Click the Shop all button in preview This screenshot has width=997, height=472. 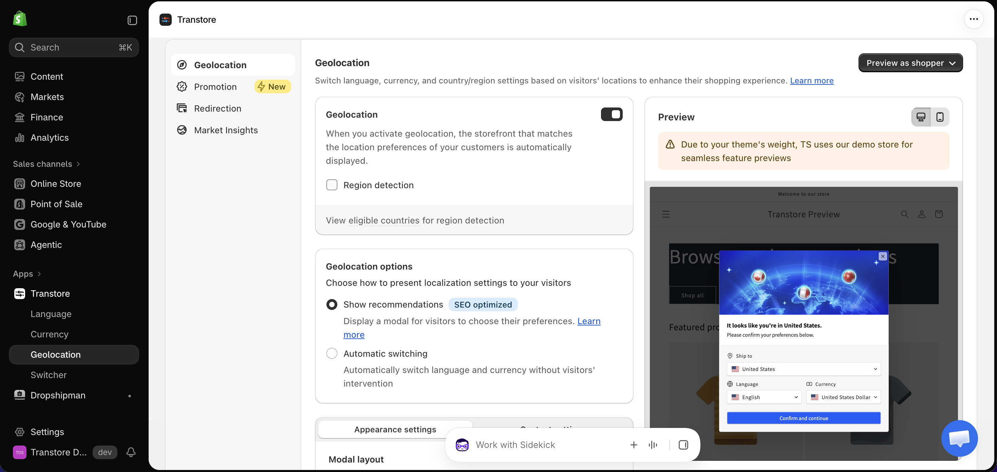[x=692, y=295]
